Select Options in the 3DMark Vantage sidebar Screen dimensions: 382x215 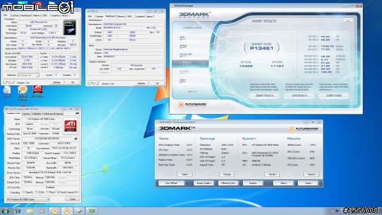click(x=183, y=46)
